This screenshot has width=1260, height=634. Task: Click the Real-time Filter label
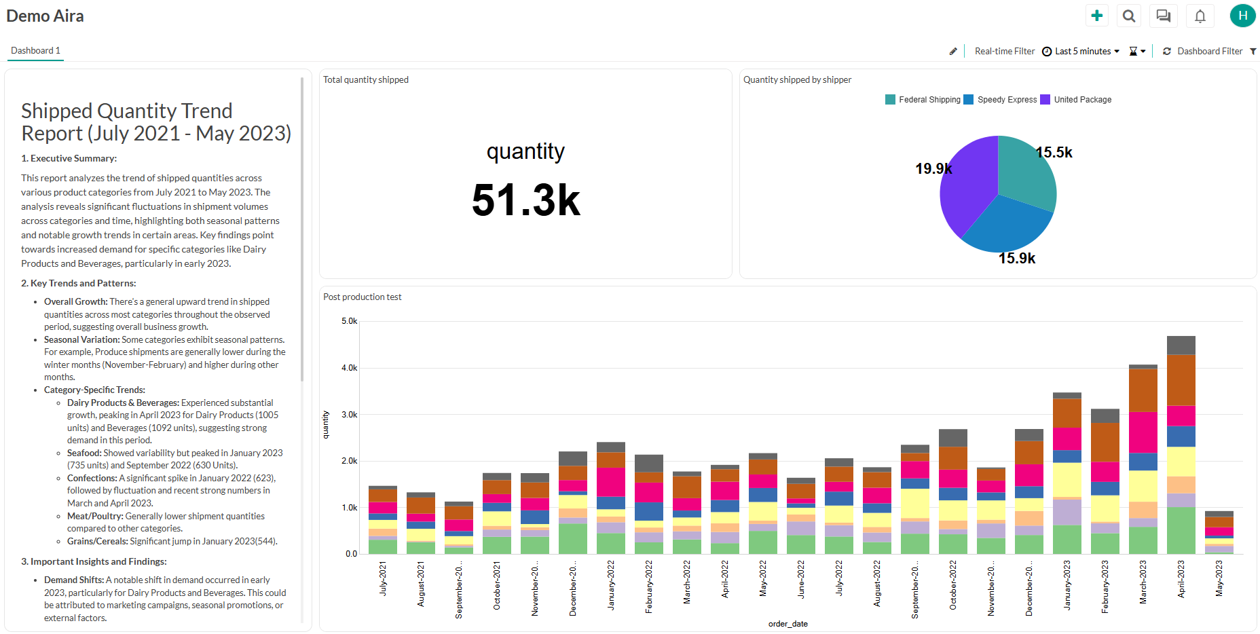click(1004, 51)
